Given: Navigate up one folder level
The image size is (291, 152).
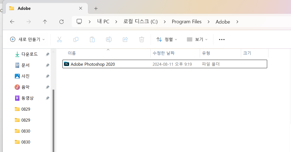Looking at the screenshot, I should [45, 22].
